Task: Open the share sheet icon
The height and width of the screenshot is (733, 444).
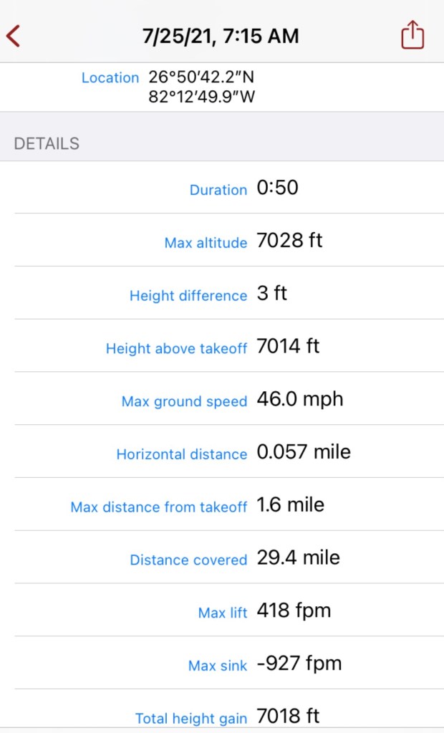Action: pyautogui.click(x=412, y=35)
